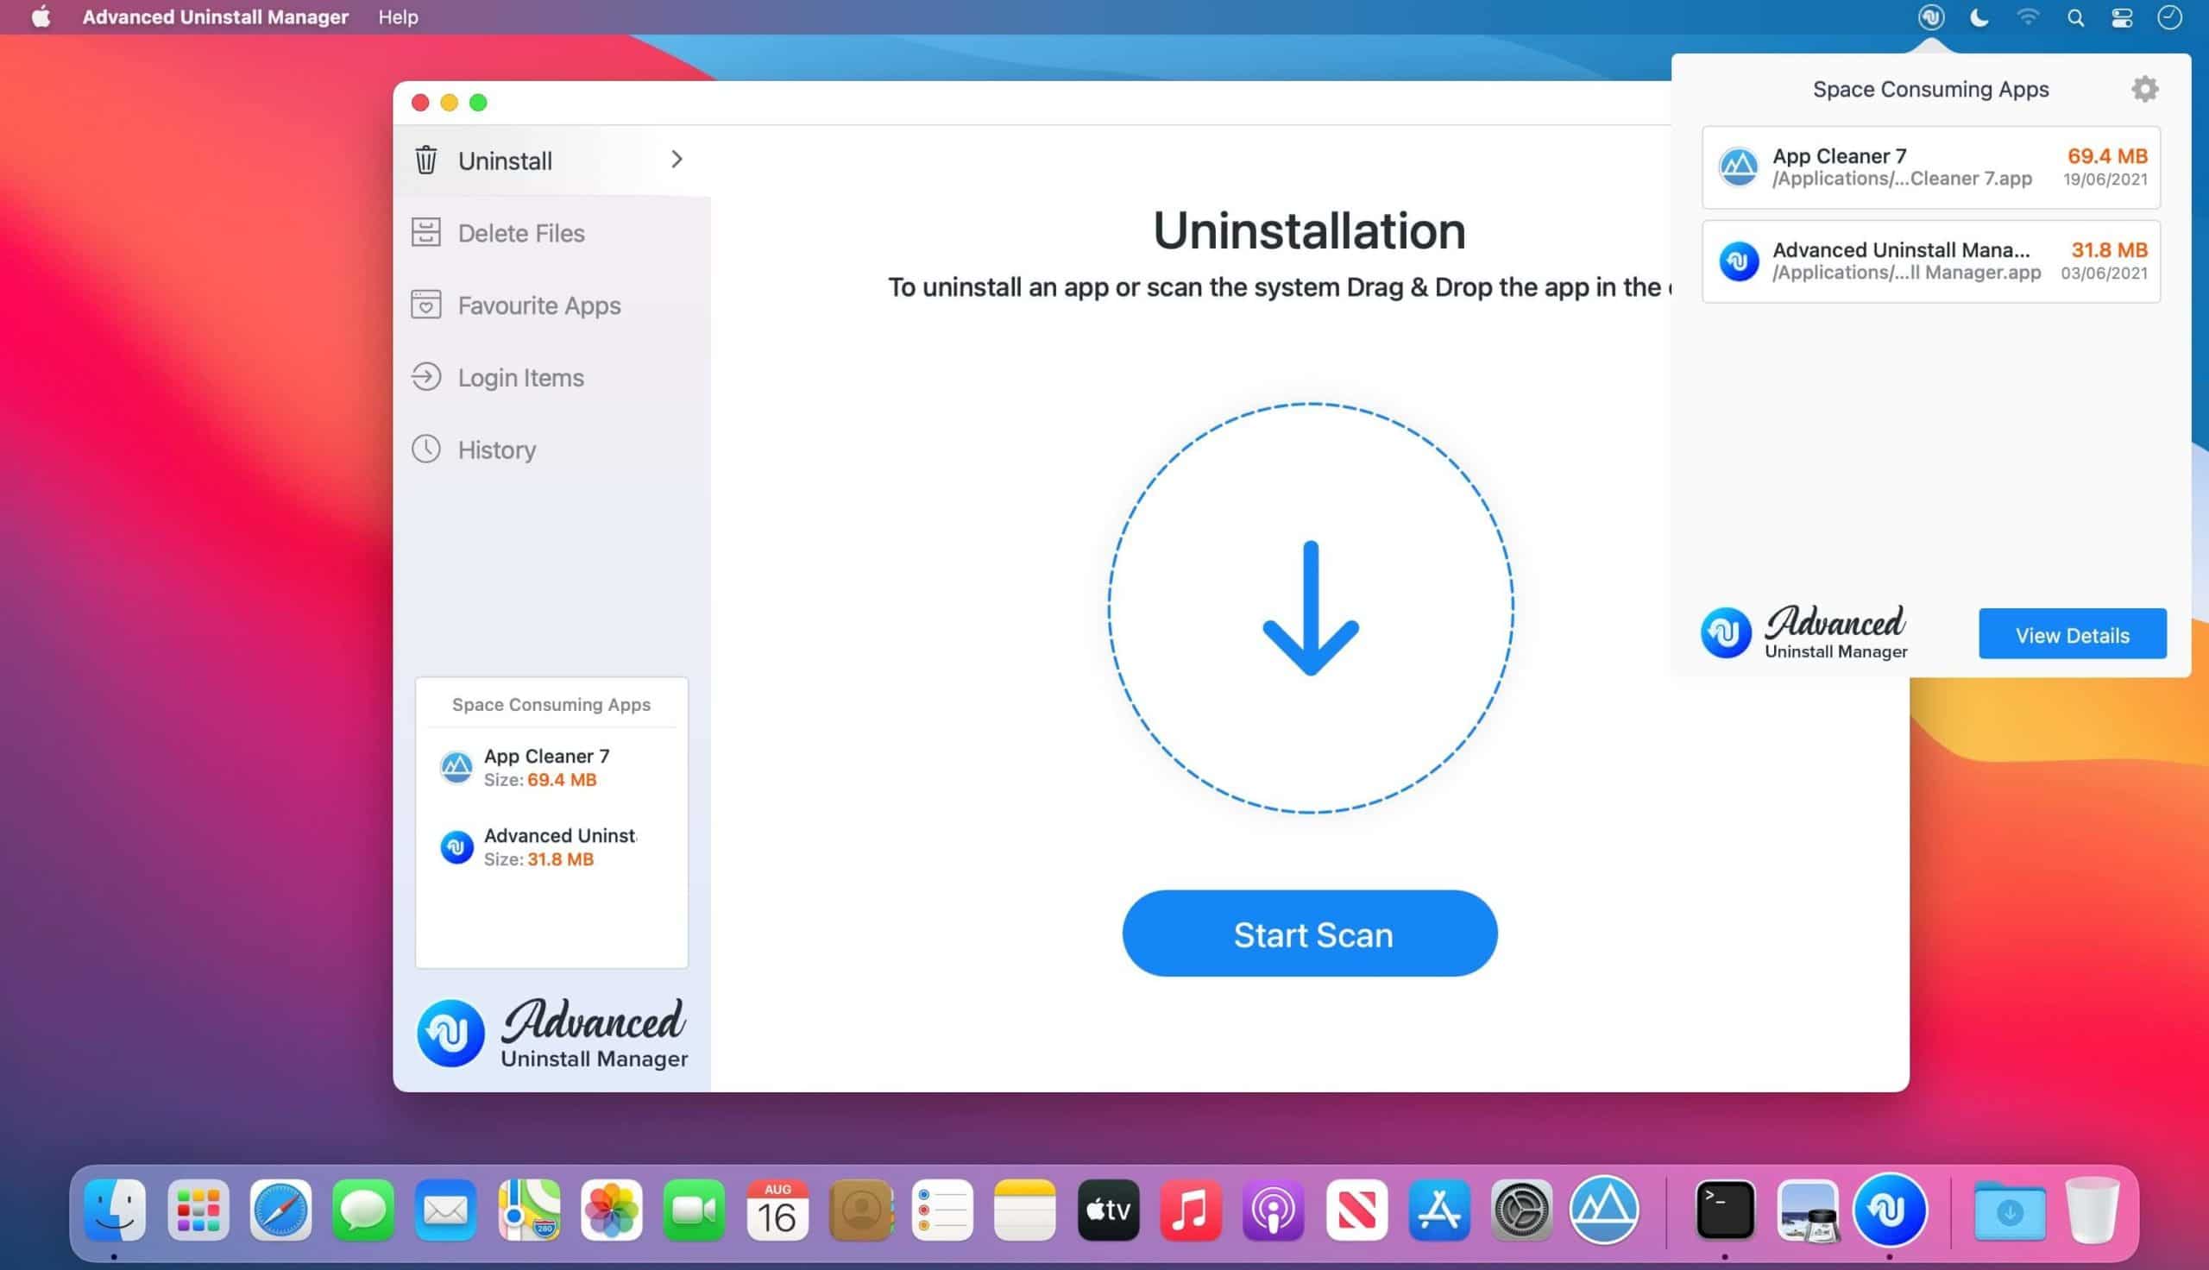The width and height of the screenshot is (2209, 1270).
Task: Select the Login Items sidebar icon
Action: tap(426, 376)
